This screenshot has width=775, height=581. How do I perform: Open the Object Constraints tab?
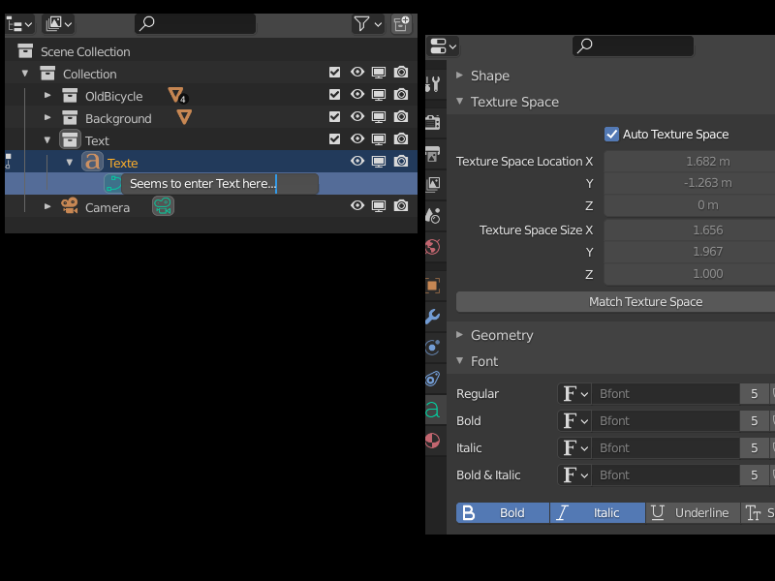[433, 379]
